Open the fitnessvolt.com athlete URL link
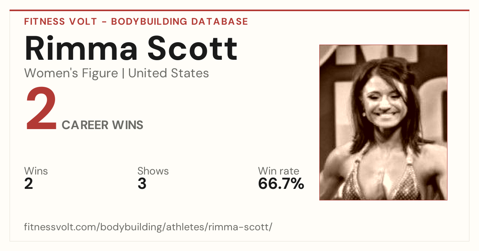Screen dimensions: 479x251 (148, 227)
